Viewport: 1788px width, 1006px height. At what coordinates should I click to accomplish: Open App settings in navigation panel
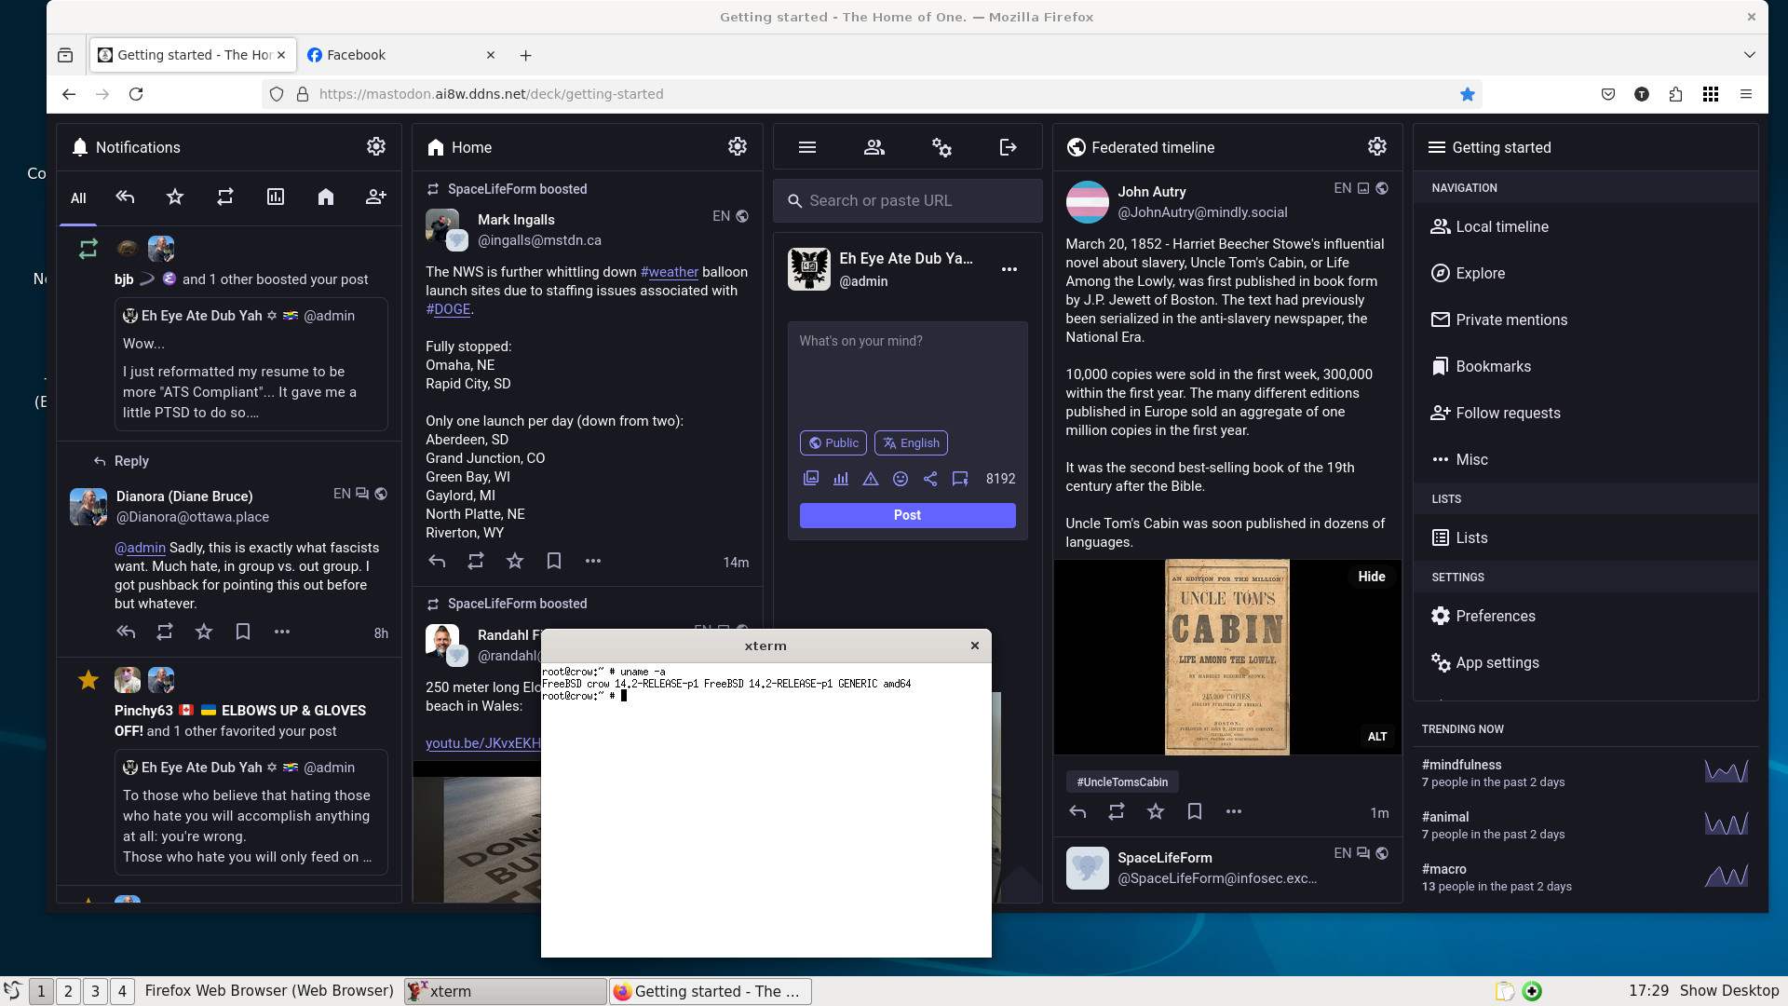click(1585, 662)
